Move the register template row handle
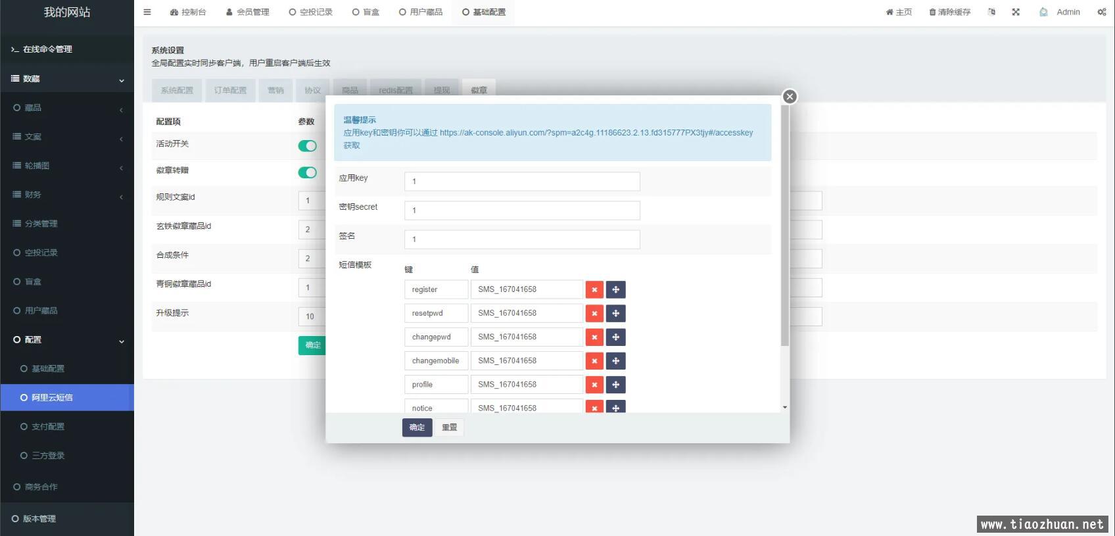Image resolution: width=1115 pixels, height=536 pixels. pyautogui.click(x=615, y=289)
